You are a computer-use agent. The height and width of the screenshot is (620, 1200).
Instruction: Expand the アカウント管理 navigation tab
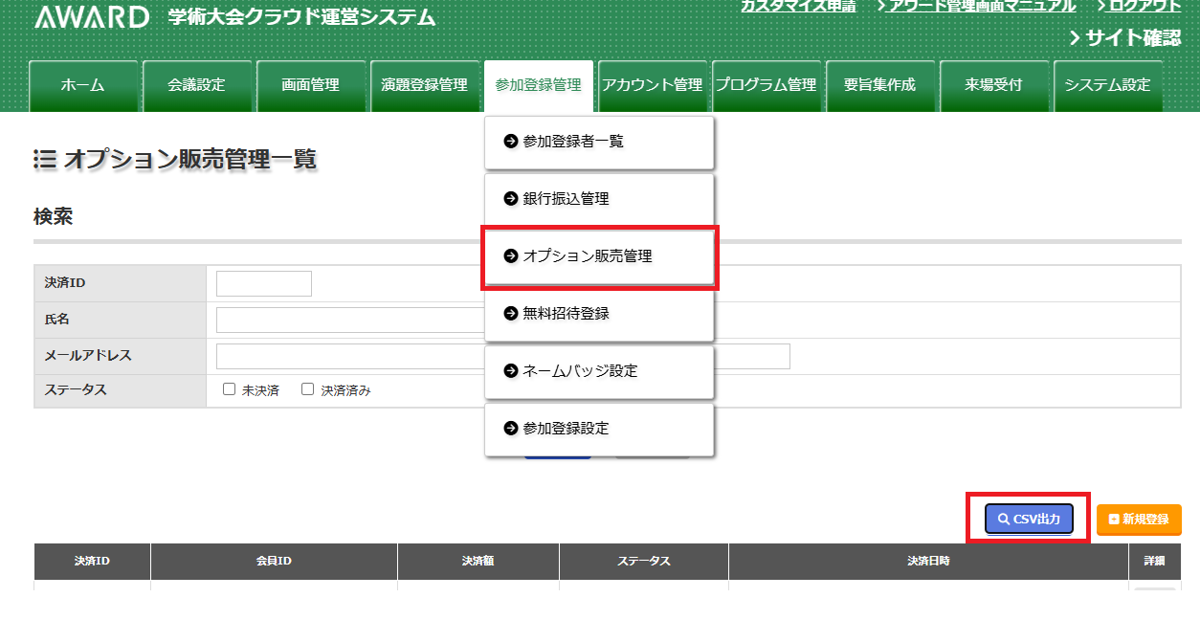point(652,85)
